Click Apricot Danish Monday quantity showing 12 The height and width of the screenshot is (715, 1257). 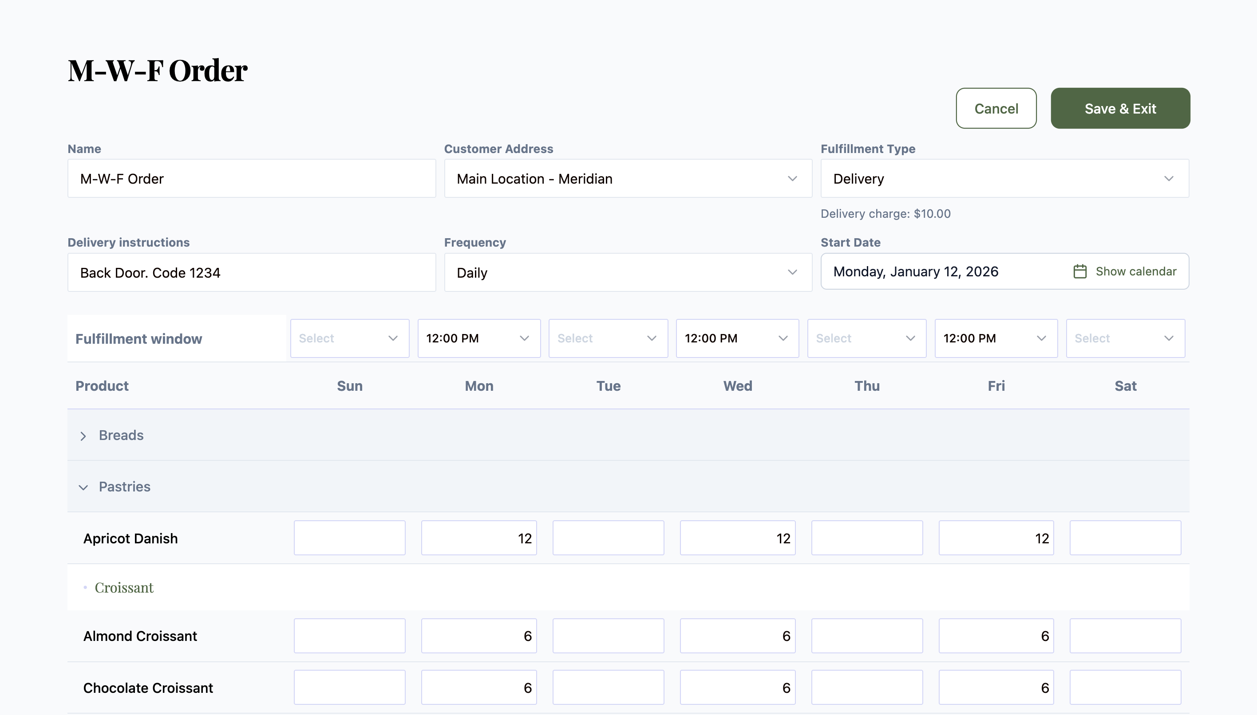pos(478,538)
